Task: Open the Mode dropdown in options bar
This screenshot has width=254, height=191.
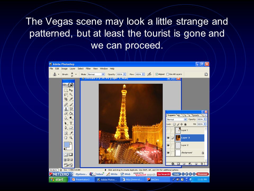Action: pyautogui.click(x=96, y=74)
